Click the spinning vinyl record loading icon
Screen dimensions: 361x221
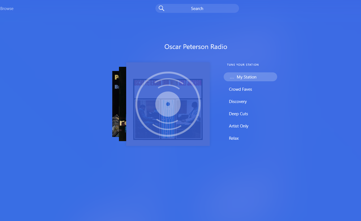[x=168, y=104]
